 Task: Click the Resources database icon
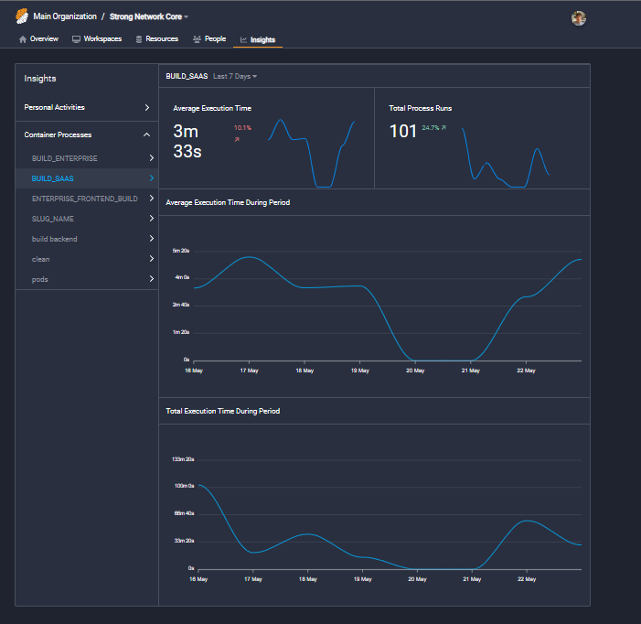[x=139, y=39]
